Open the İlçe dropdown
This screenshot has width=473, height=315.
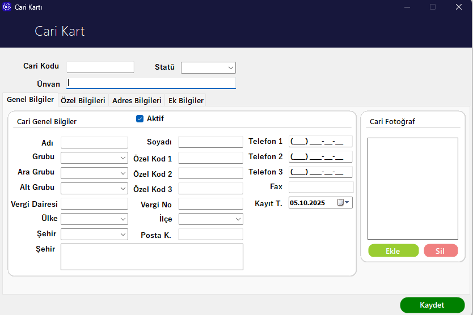click(x=238, y=219)
